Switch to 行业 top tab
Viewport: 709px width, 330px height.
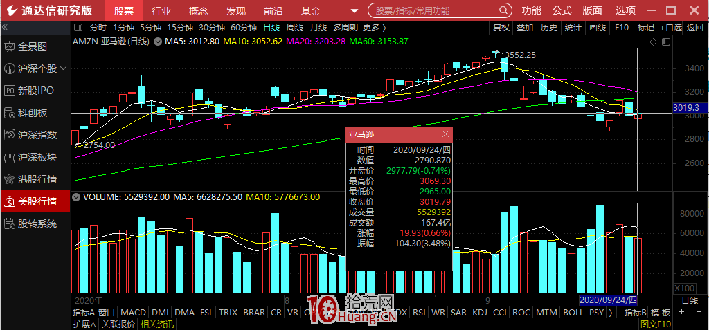[x=161, y=11]
